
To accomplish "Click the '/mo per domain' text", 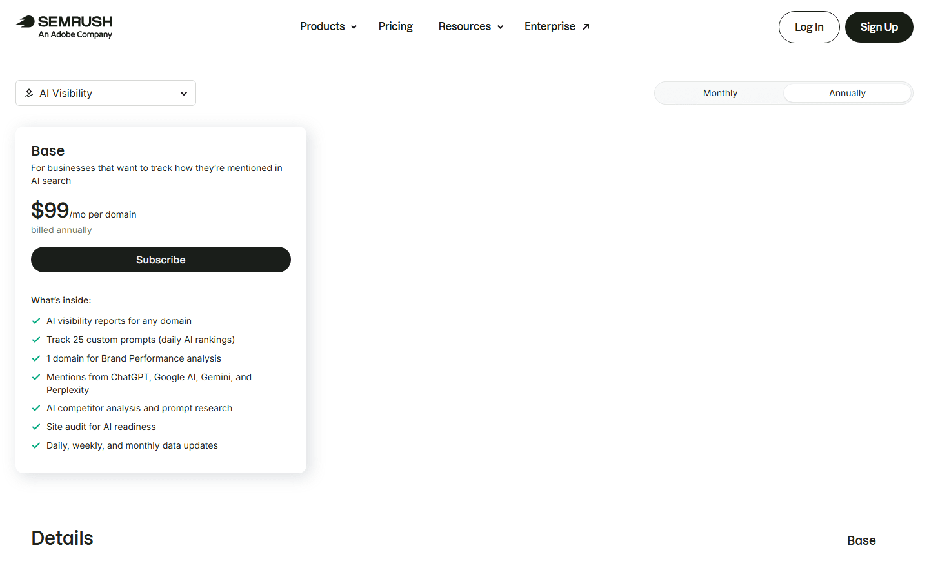I will point(103,214).
